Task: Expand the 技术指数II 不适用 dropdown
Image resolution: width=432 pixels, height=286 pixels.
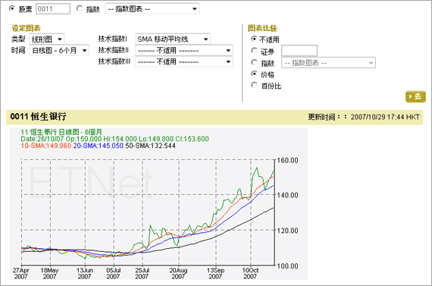Action: click(184, 51)
